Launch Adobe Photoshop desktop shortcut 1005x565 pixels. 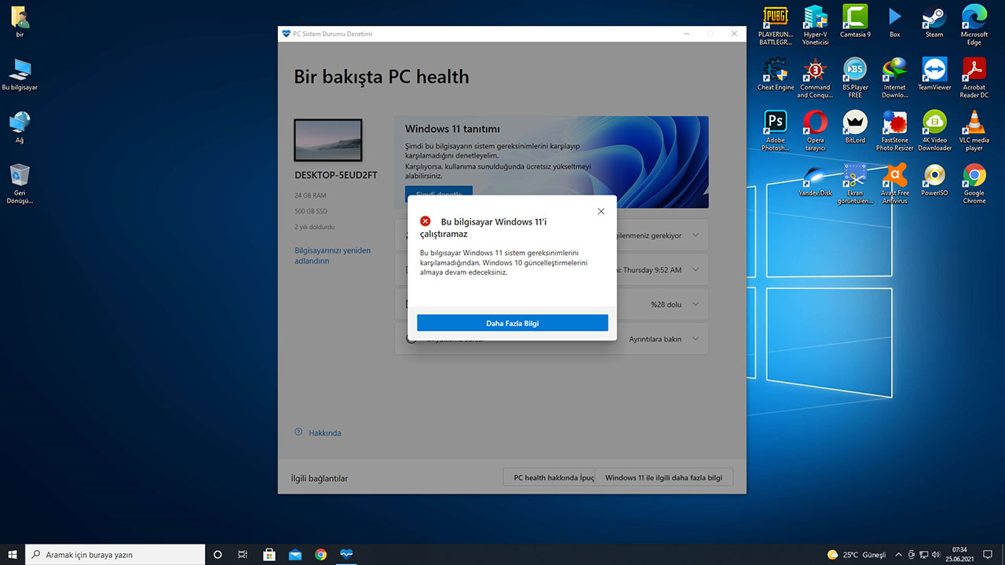(x=775, y=122)
